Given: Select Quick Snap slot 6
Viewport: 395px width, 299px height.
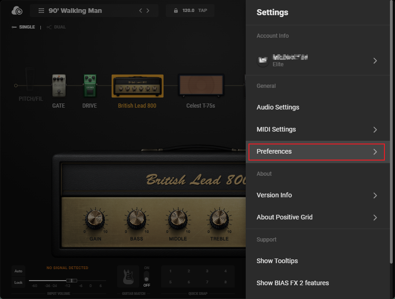Looking at the screenshot, I should coord(189,282).
